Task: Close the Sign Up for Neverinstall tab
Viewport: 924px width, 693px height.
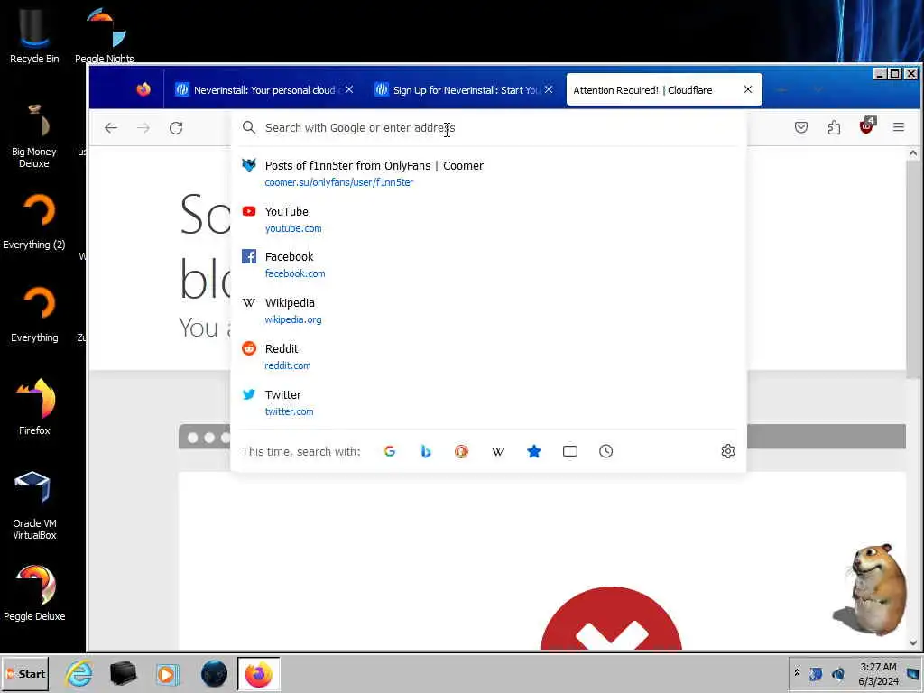Action: pyautogui.click(x=549, y=89)
